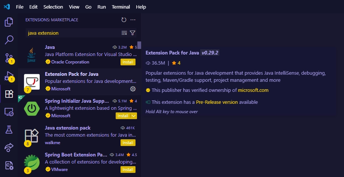This screenshot has width=344, height=177.
Task: Open the share arrow icon in the activity bar
Action: point(9,147)
